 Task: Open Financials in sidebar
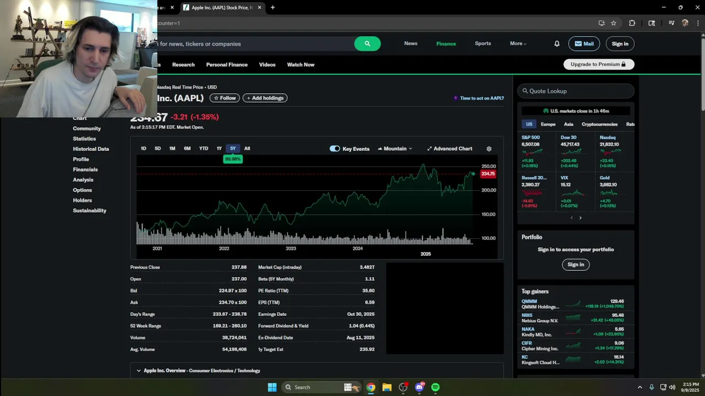85,169
